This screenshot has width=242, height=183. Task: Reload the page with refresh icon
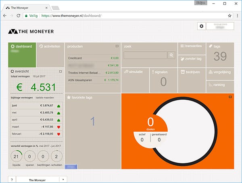tap(19, 16)
